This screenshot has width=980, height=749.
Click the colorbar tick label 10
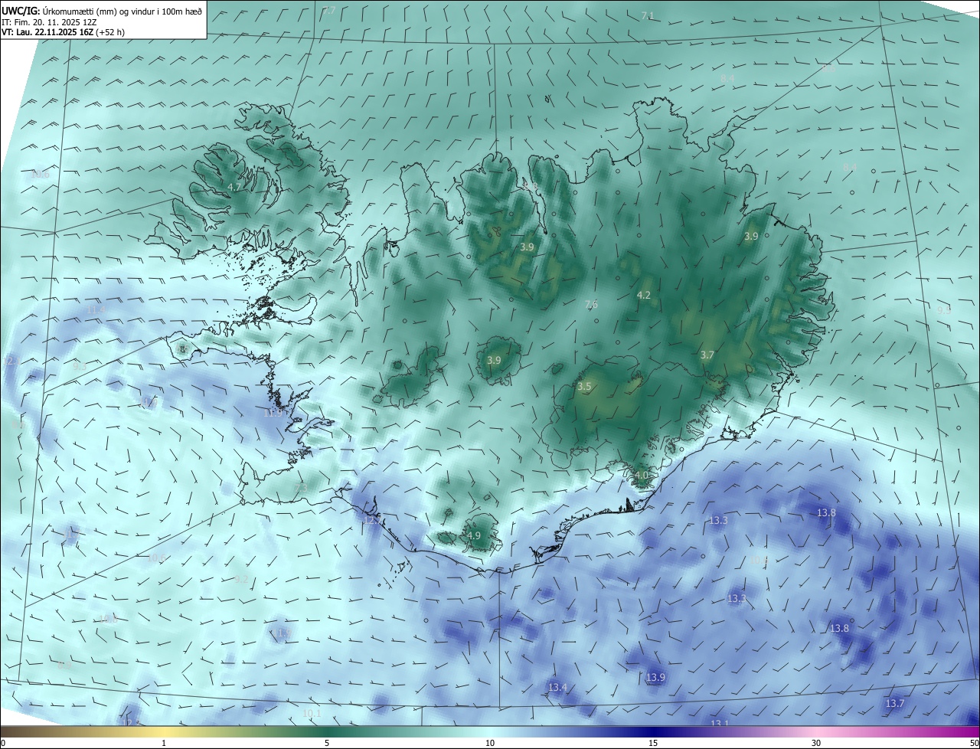[490, 743]
